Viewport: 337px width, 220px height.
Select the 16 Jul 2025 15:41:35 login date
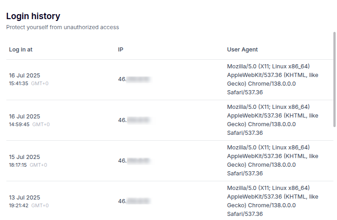click(25, 76)
